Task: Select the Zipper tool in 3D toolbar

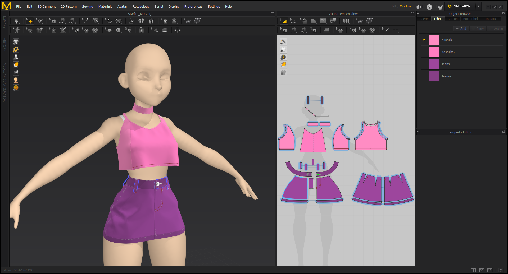Action: (x=141, y=30)
